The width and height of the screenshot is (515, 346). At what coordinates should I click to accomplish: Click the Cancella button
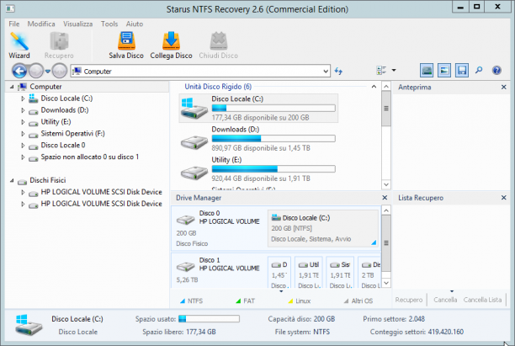click(445, 300)
